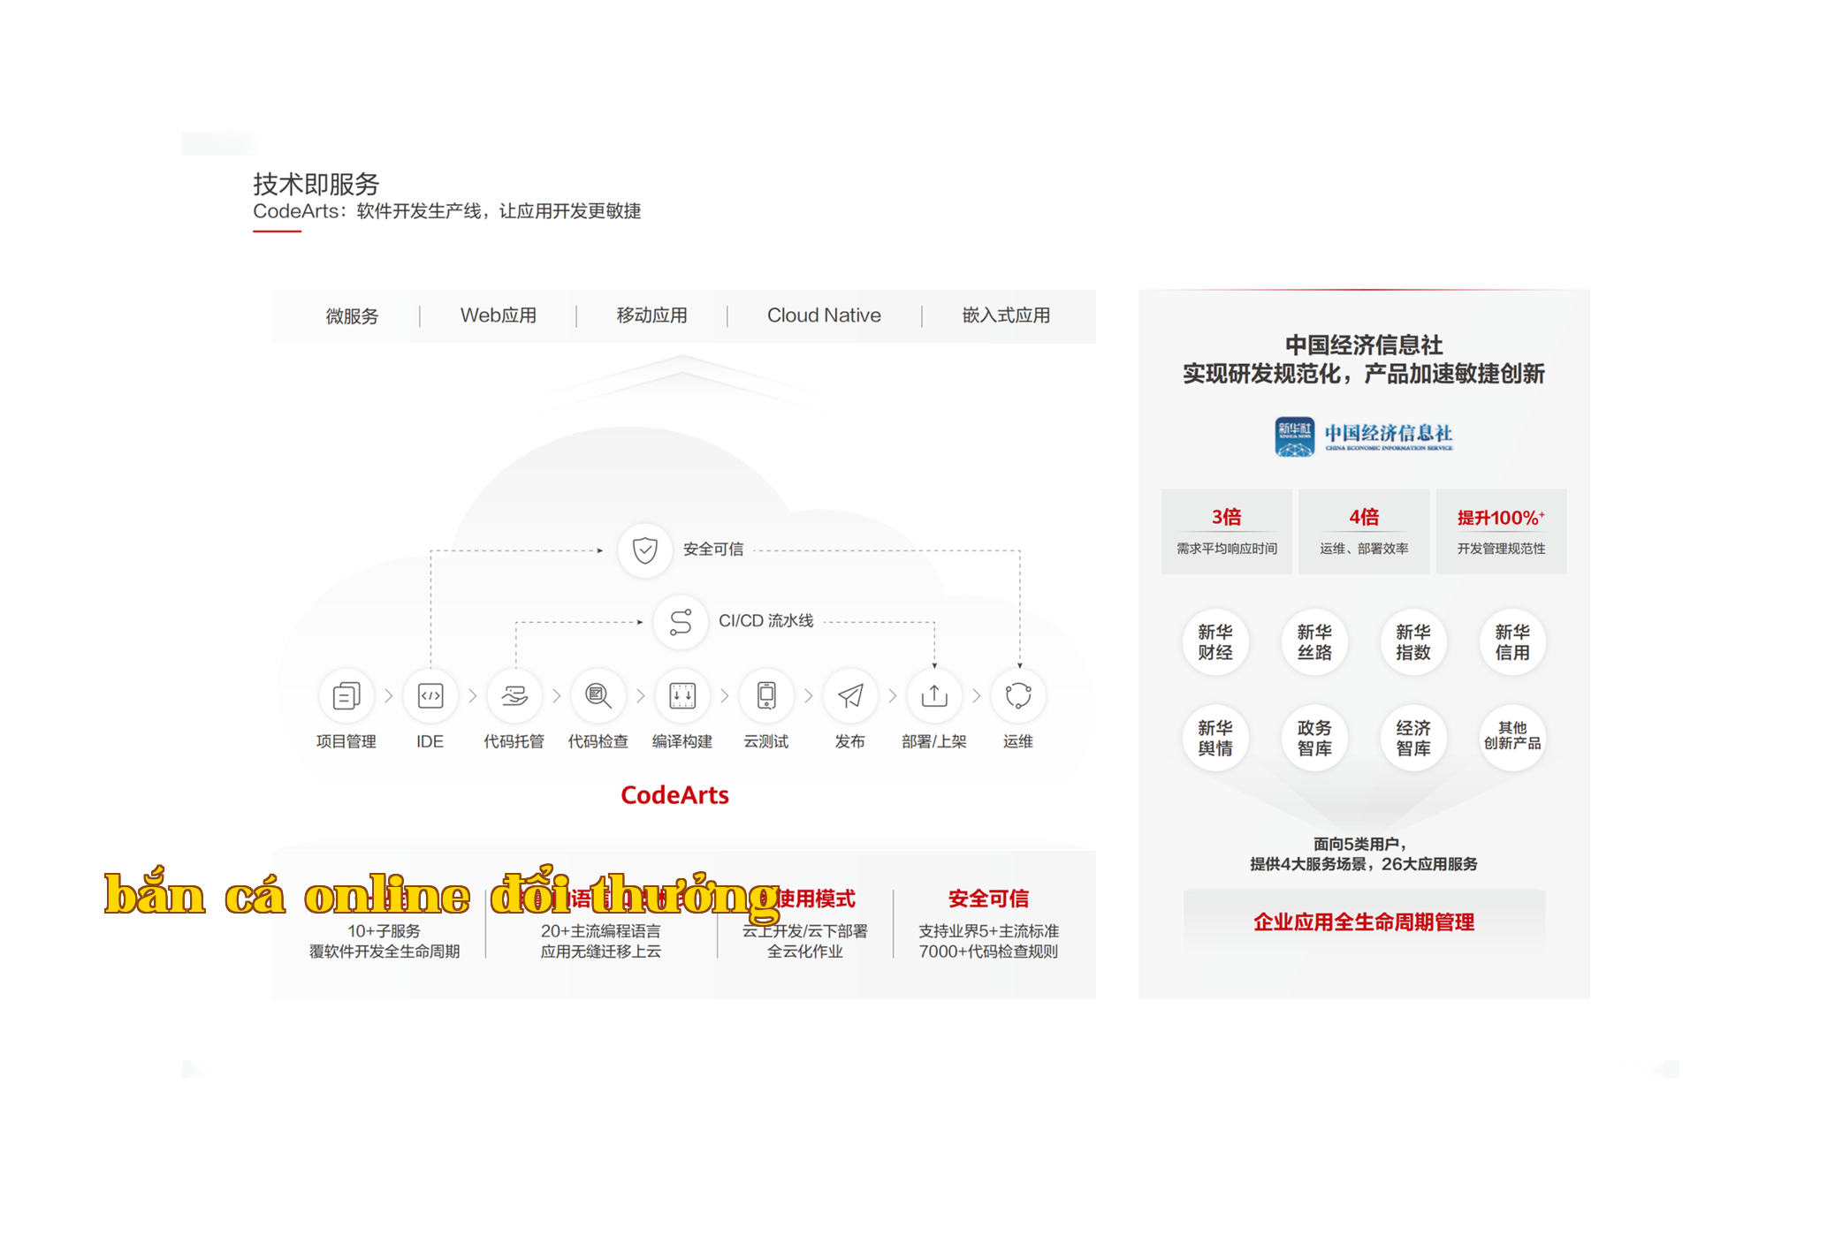Select the 新华丝路 circle

coord(1314,642)
